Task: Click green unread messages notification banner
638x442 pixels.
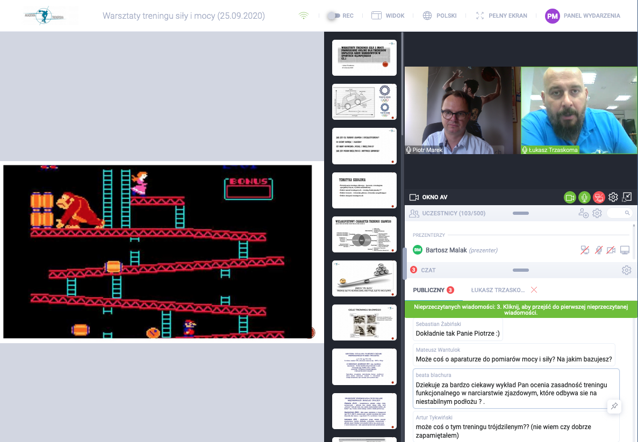Action: [x=520, y=309]
